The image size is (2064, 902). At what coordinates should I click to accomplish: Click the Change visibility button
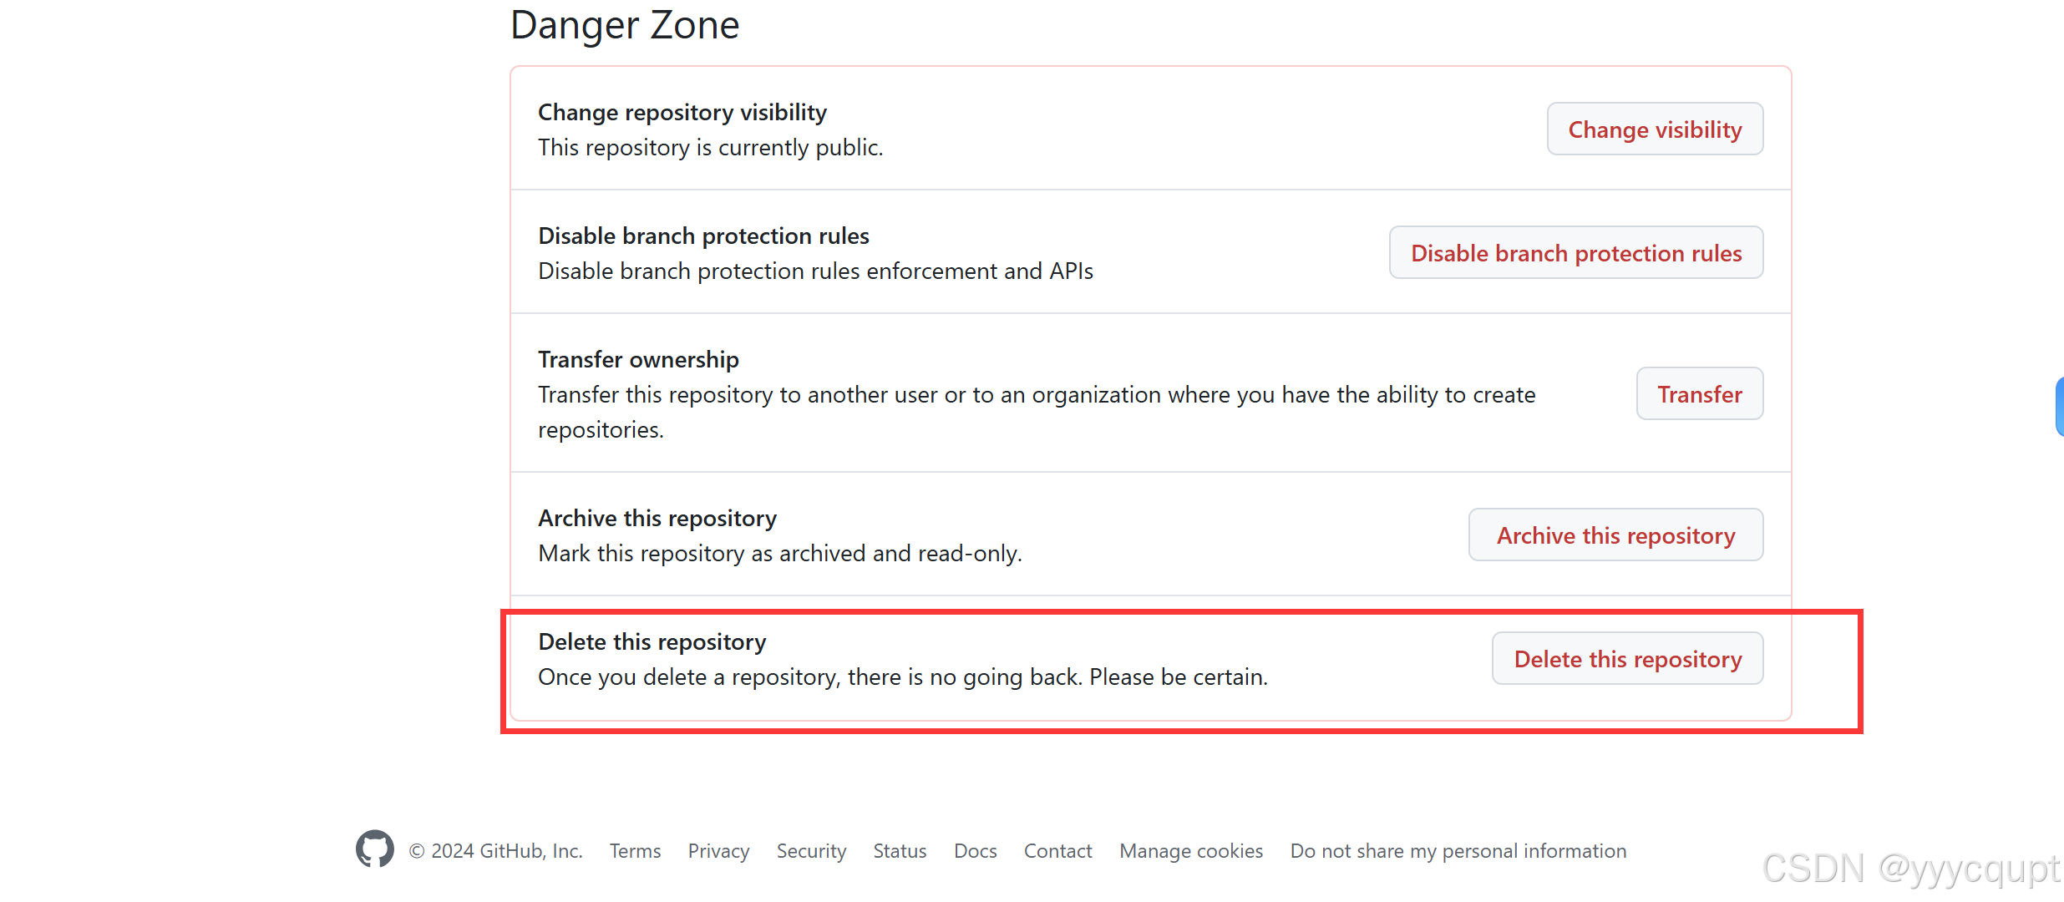pos(1655,129)
